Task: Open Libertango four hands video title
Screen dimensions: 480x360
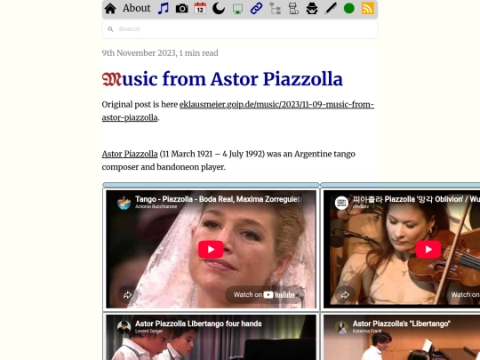Action: pyautogui.click(x=198, y=324)
